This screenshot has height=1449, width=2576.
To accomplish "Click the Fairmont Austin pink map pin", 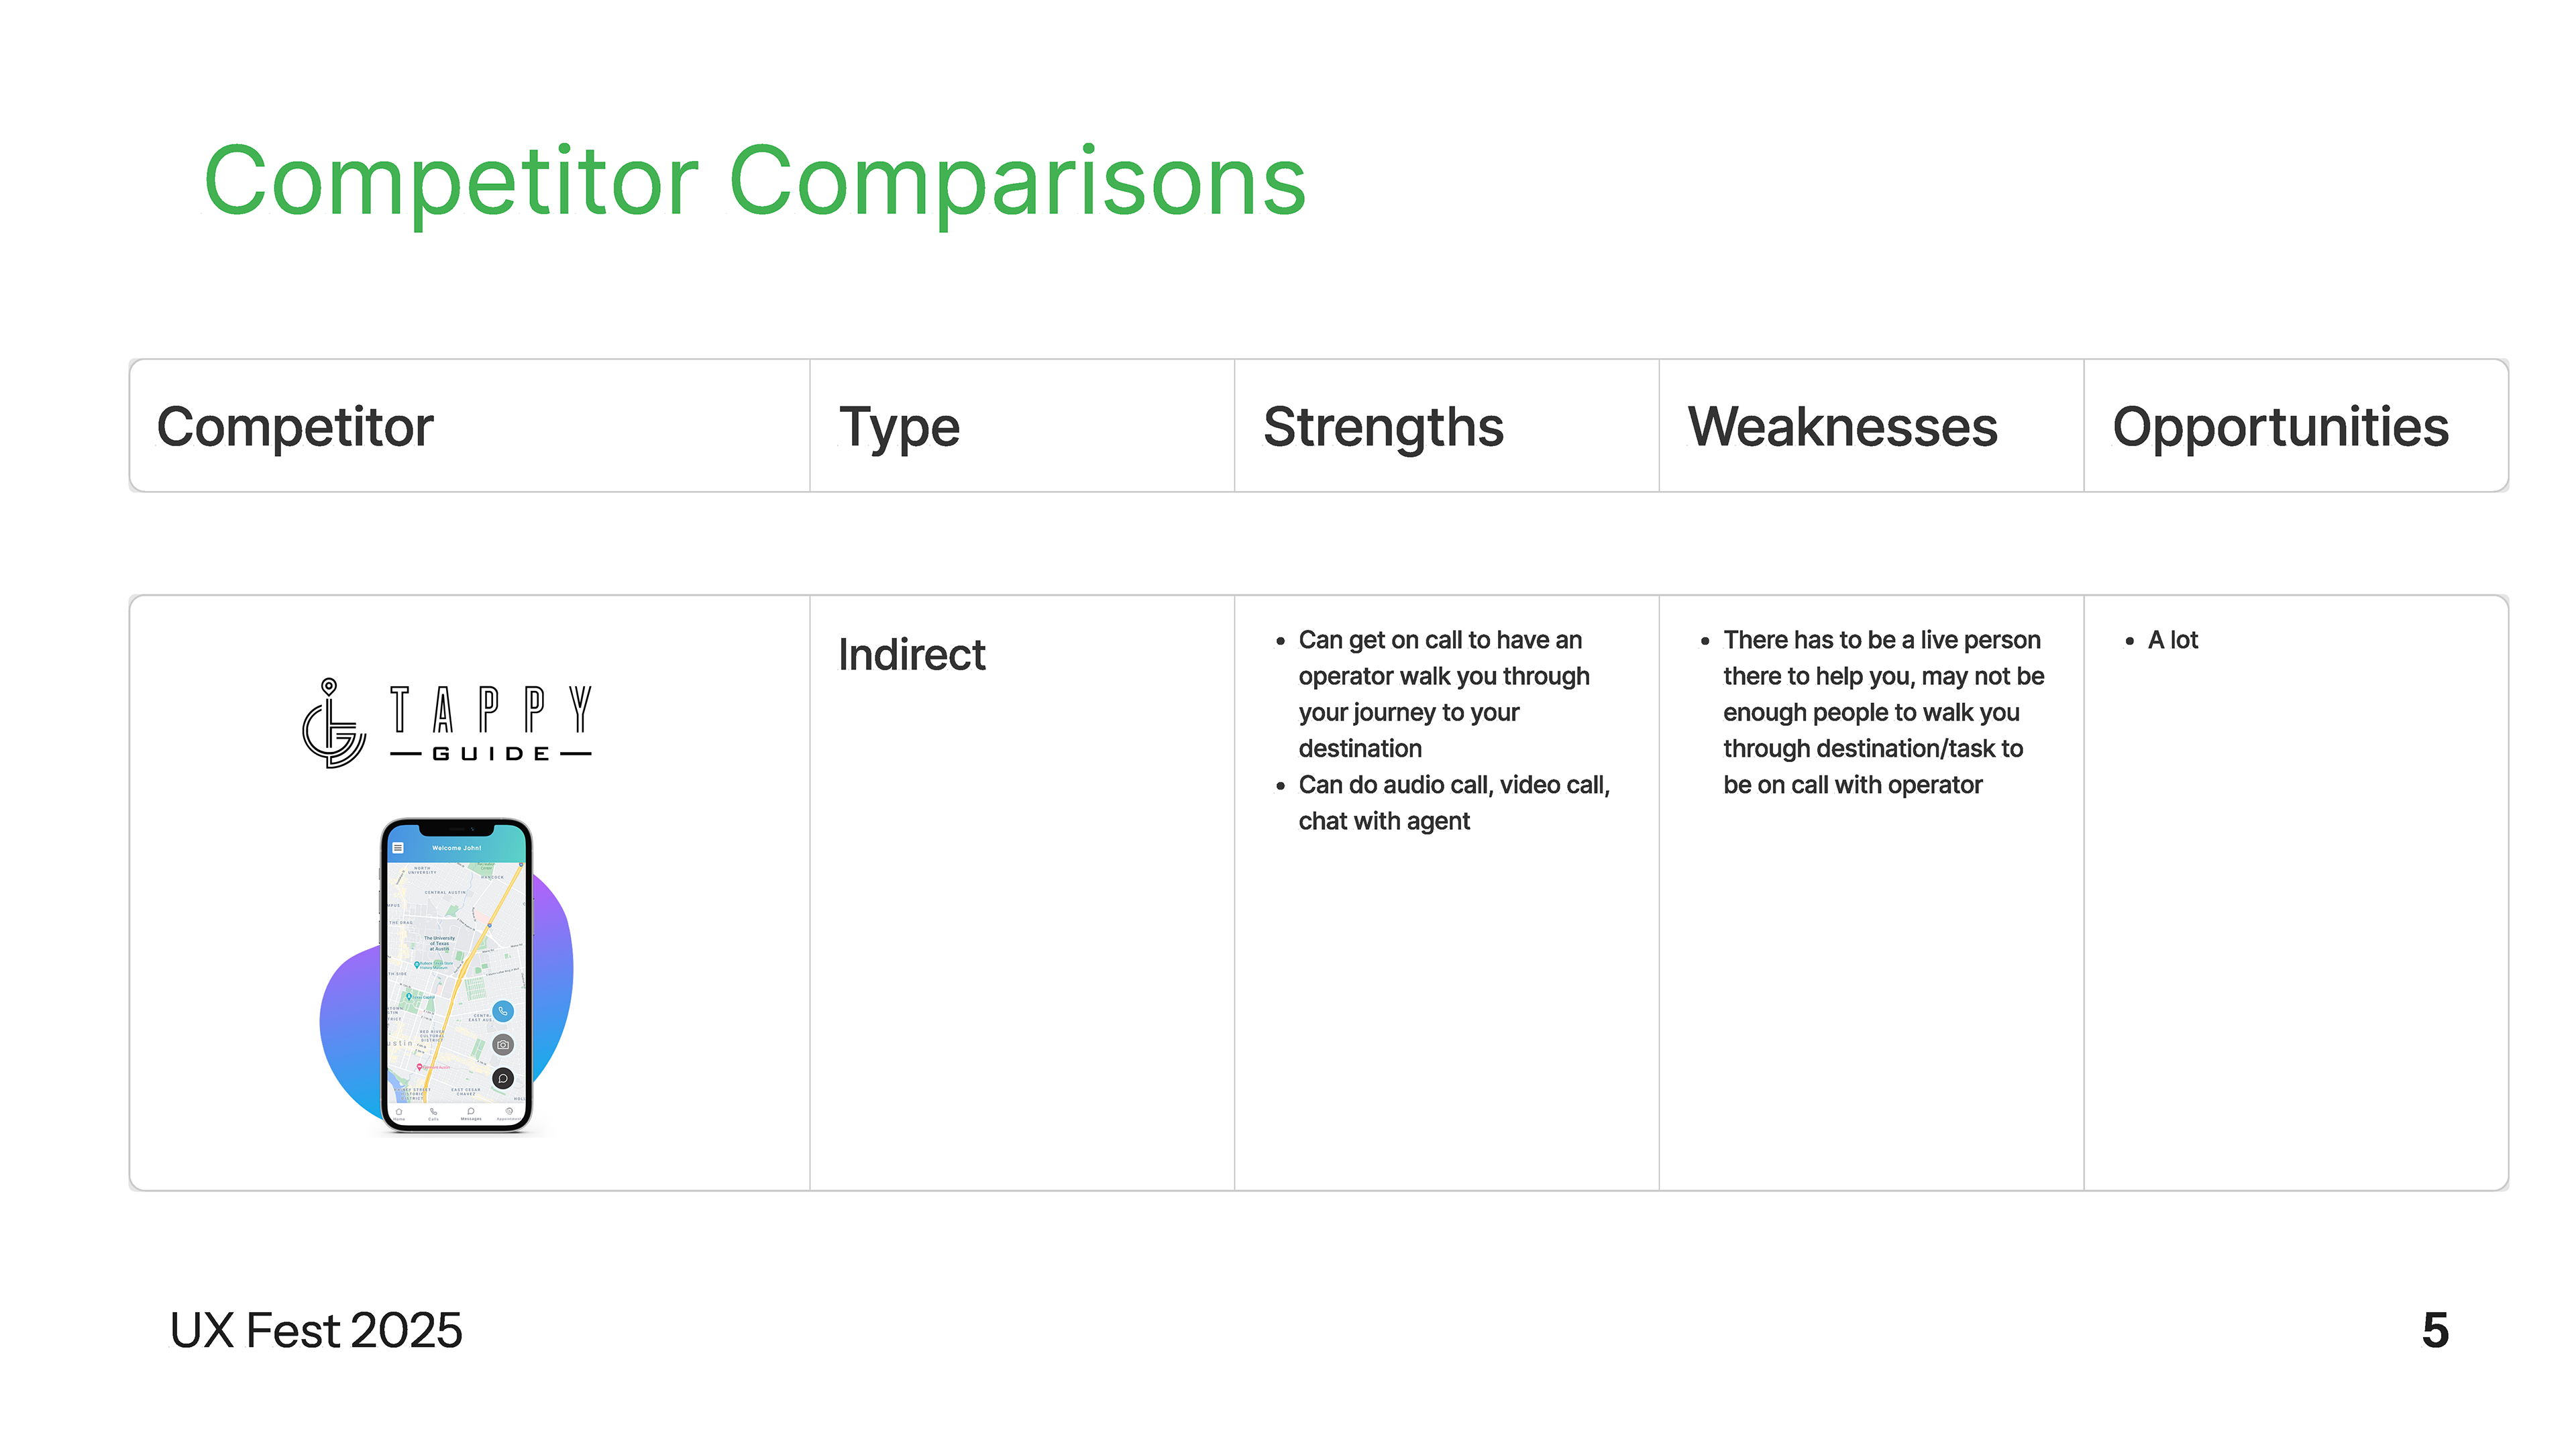I will coord(420,1067).
